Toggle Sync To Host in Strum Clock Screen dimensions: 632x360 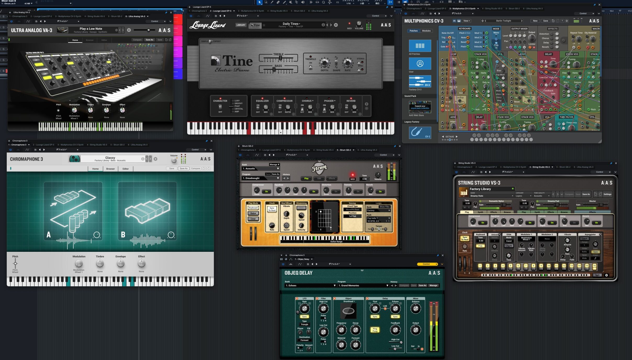click(272, 209)
